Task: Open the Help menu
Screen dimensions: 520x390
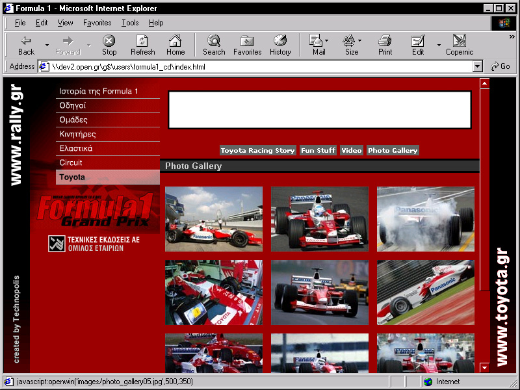Action: tap(156, 23)
